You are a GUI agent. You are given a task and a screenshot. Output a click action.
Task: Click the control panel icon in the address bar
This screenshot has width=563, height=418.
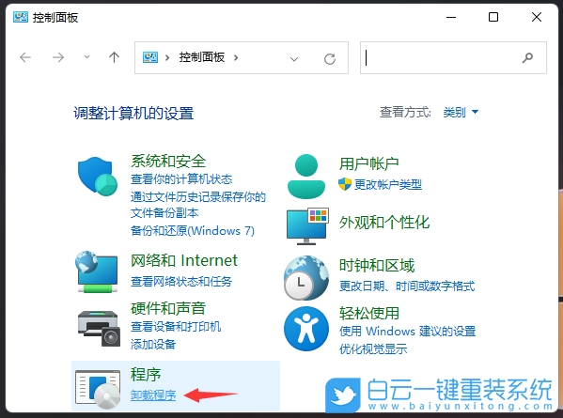pyautogui.click(x=150, y=57)
